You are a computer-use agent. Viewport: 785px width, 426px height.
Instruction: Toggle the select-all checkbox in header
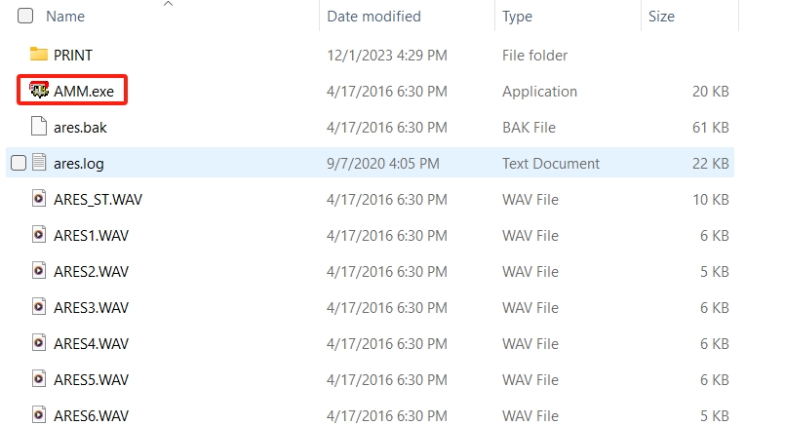pyautogui.click(x=25, y=16)
